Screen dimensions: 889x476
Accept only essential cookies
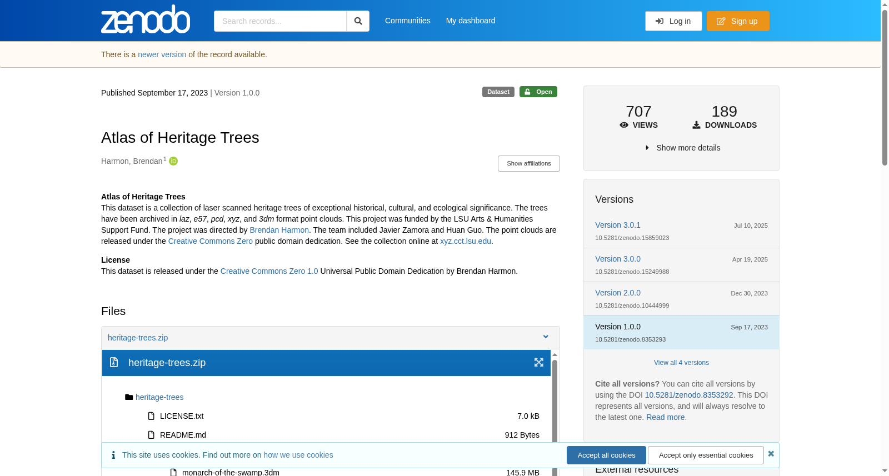click(x=706, y=455)
